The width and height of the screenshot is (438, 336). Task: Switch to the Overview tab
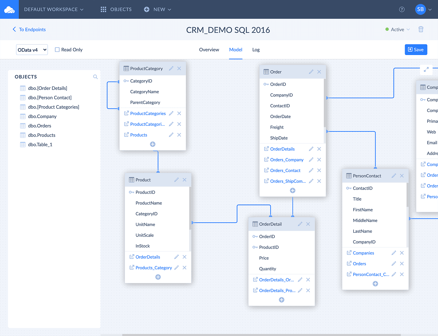coord(209,50)
